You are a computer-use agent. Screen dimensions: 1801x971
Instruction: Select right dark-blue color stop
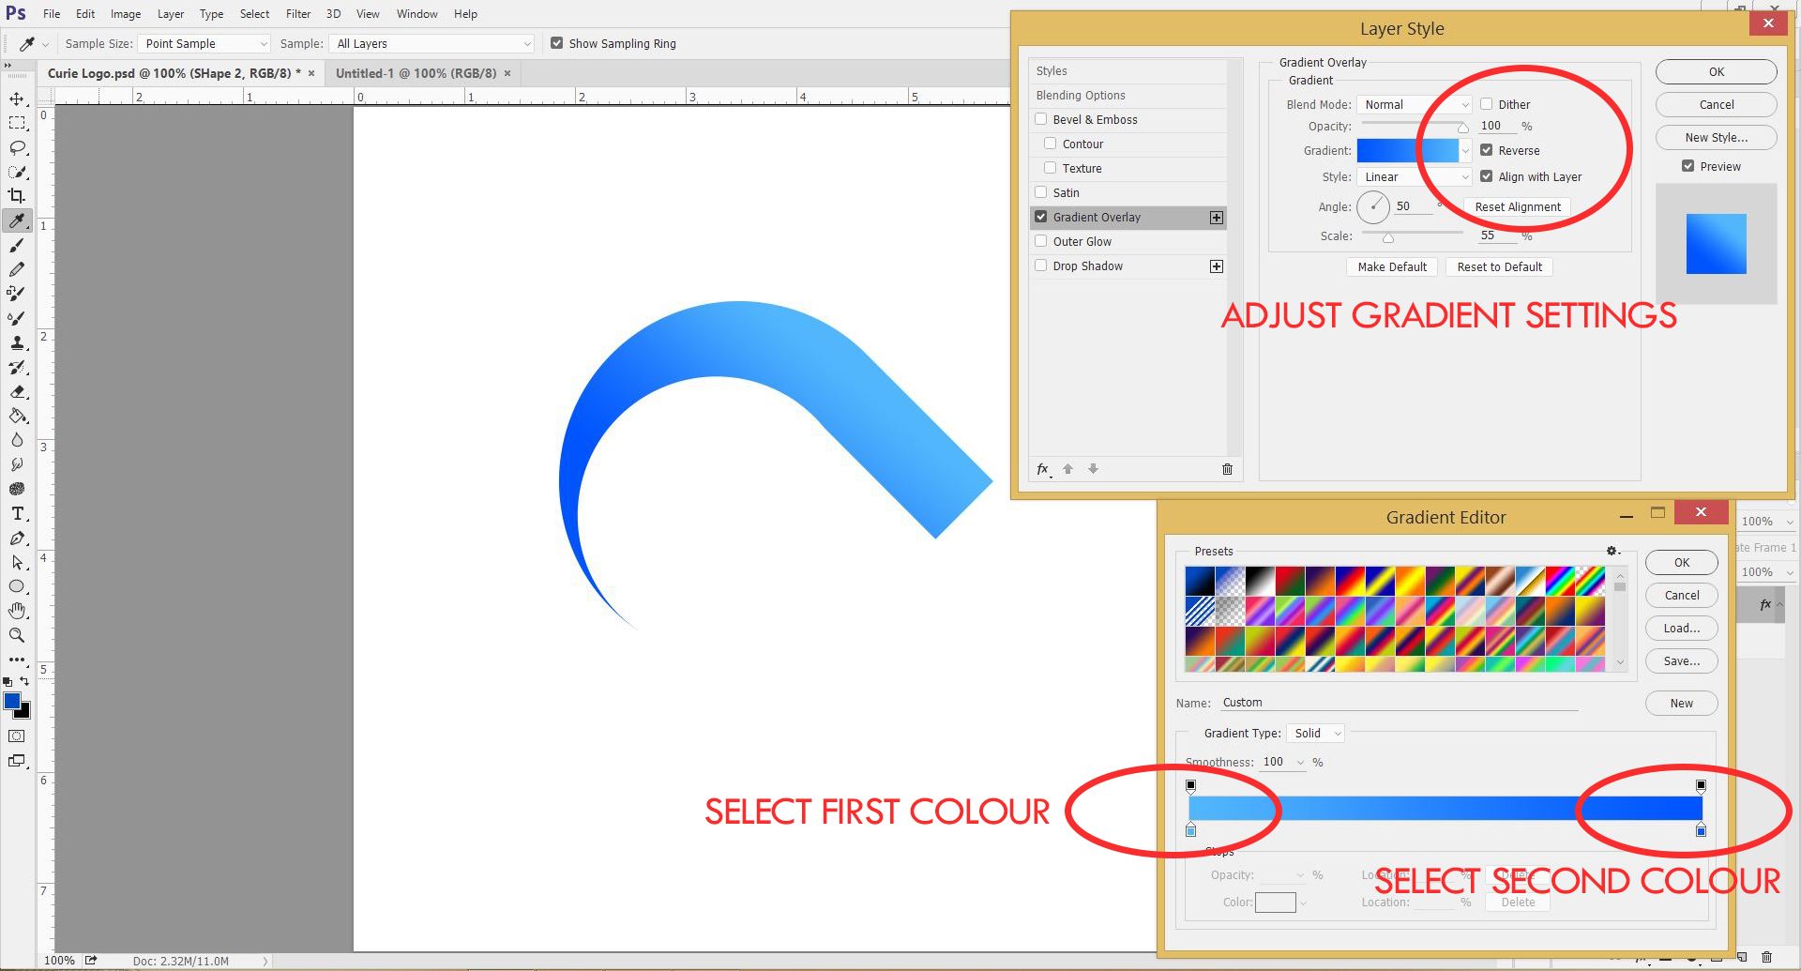click(x=1701, y=830)
